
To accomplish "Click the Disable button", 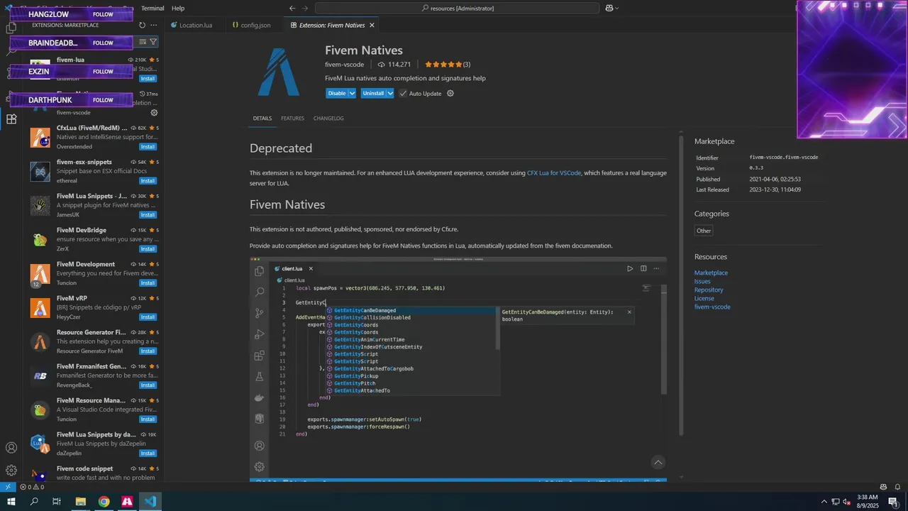I will coord(337,93).
